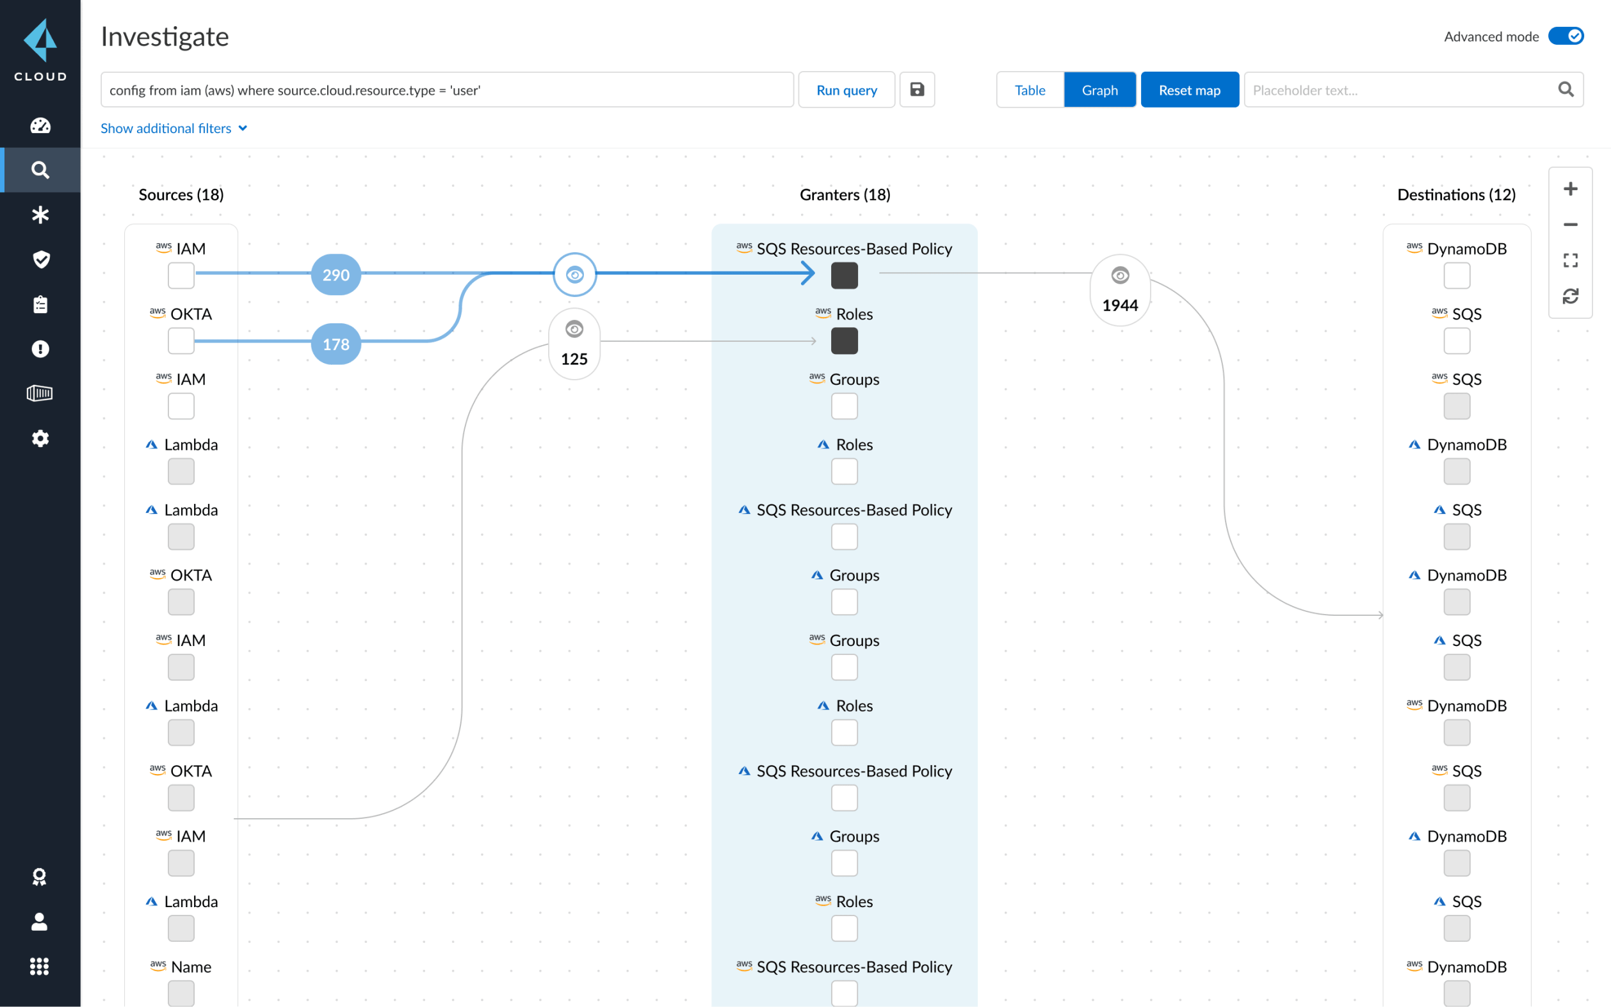The width and height of the screenshot is (1611, 1007).
Task: Open the compliance shield icon
Action: pos(40,259)
